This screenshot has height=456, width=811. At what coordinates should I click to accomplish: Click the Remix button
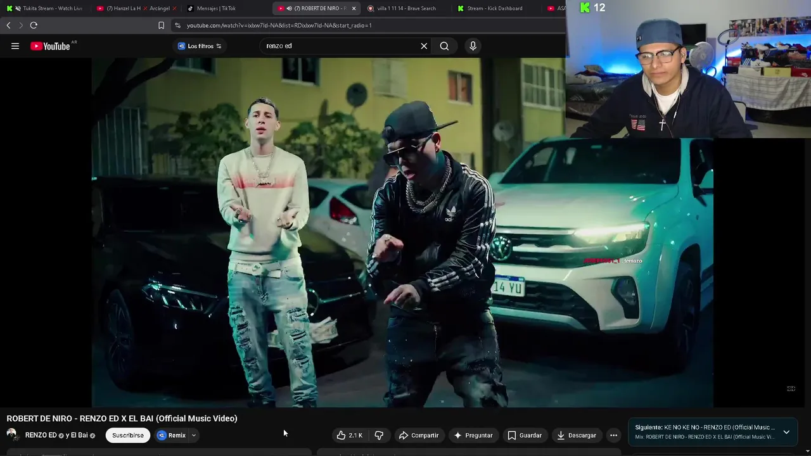coord(172,435)
